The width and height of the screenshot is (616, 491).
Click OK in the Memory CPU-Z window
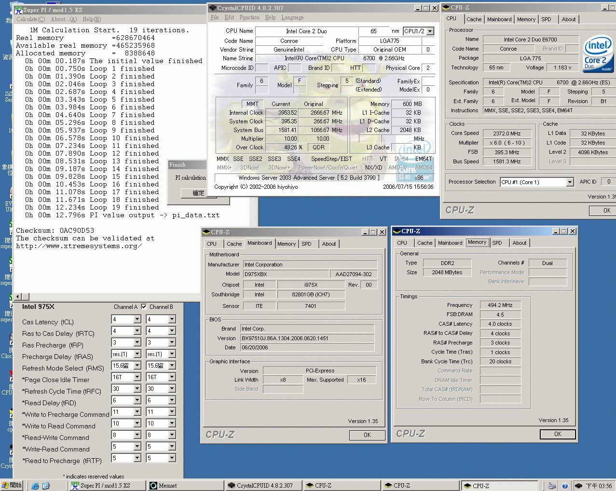[x=558, y=434]
